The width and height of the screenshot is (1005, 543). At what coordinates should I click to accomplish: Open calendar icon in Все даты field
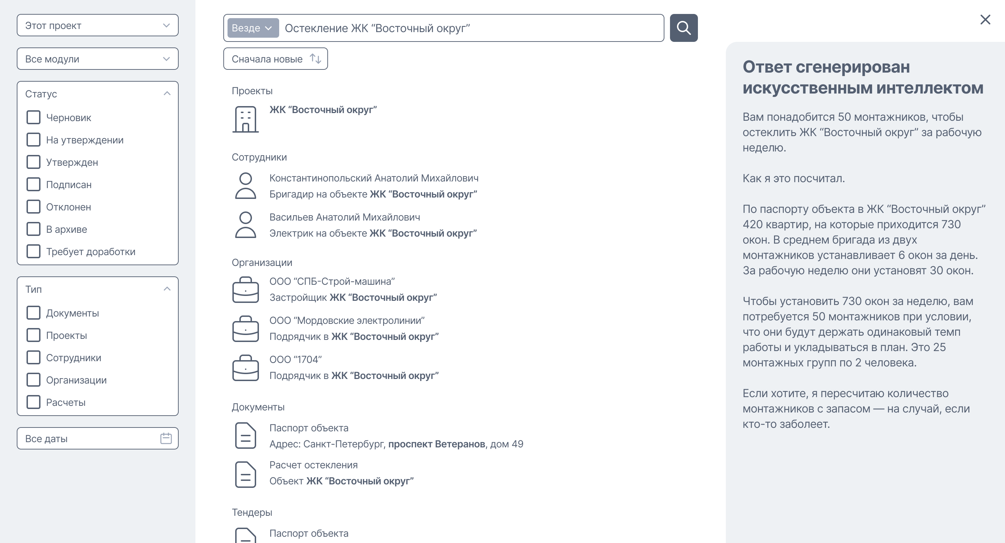166,438
